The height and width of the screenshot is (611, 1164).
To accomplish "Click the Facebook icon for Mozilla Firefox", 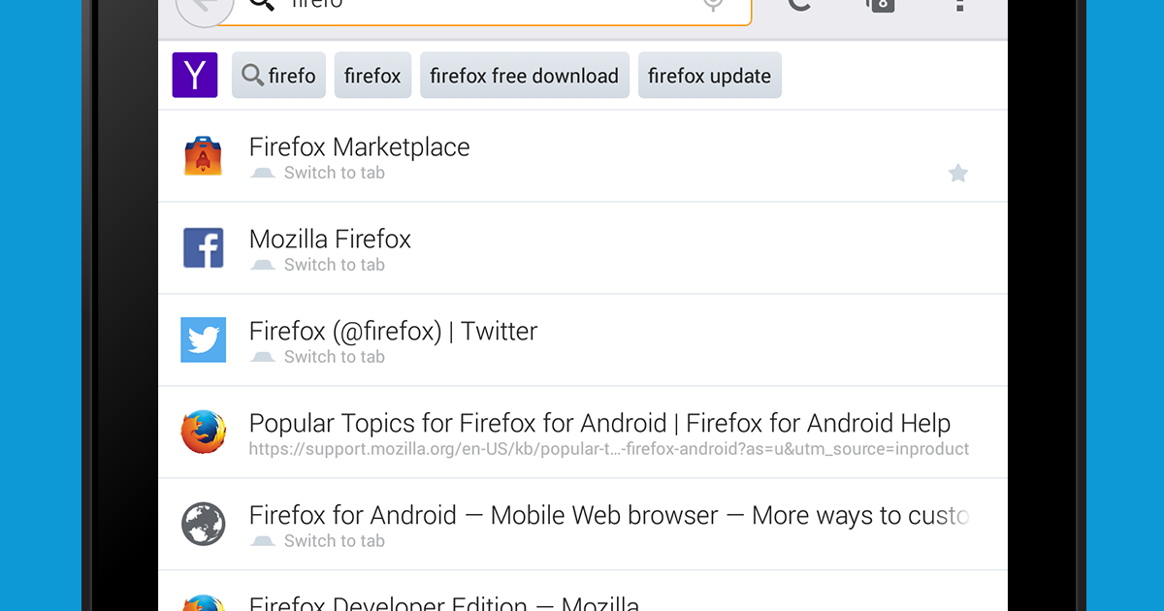I will pos(204,248).
